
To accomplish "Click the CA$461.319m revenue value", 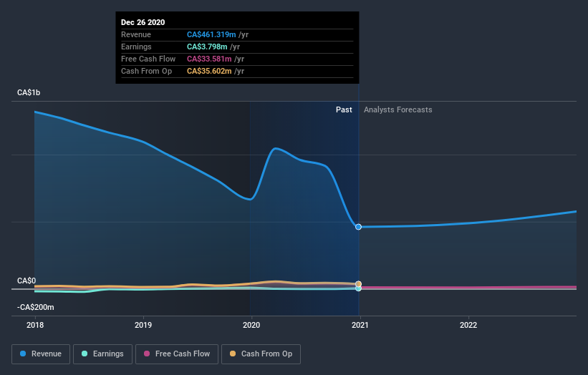I will click(211, 34).
